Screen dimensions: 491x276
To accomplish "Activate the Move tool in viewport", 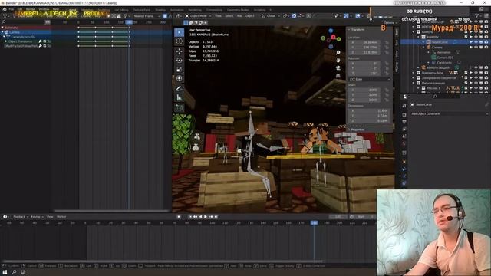I will pyautogui.click(x=179, y=51).
